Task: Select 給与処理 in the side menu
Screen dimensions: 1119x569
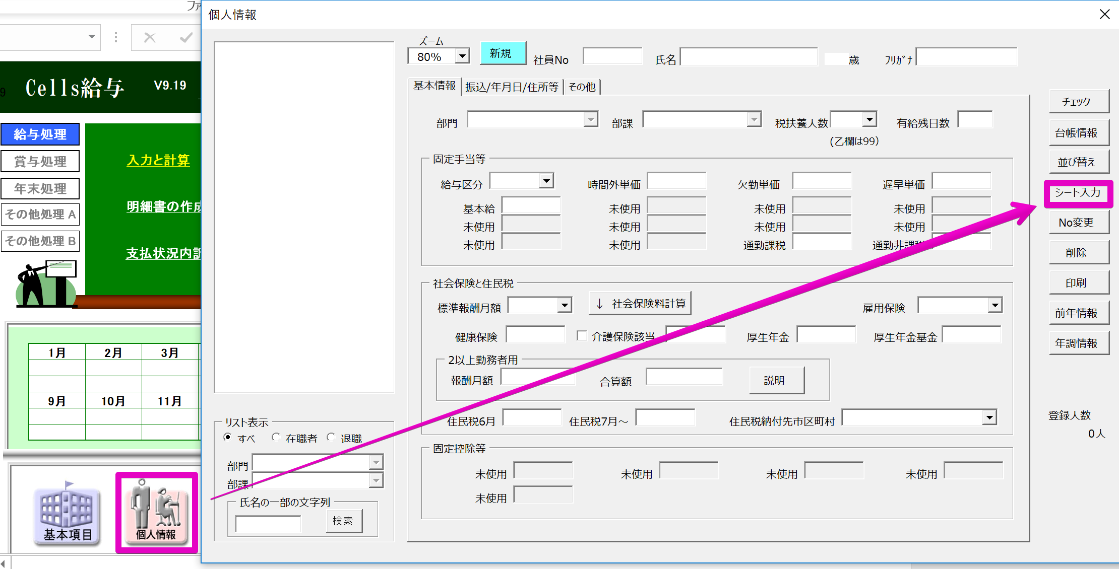Action: click(x=40, y=134)
